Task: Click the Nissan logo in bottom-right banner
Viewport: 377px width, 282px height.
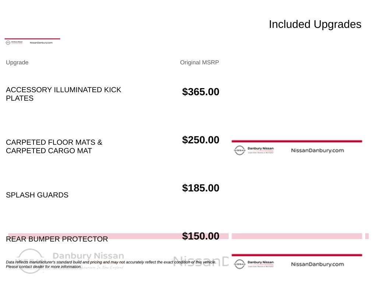Action: 239,264
